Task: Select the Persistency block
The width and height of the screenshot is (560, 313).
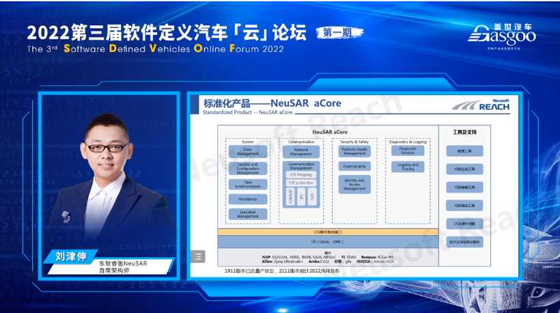Action: pyautogui.click(x=248, y=200)
